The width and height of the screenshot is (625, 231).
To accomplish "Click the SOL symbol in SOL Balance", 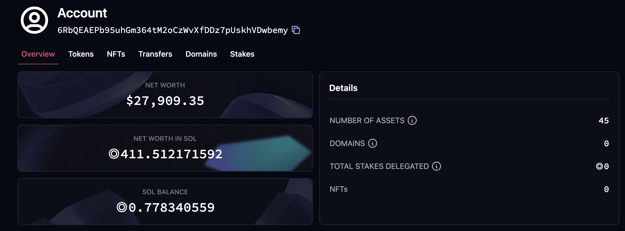I will tap(122, 207).
